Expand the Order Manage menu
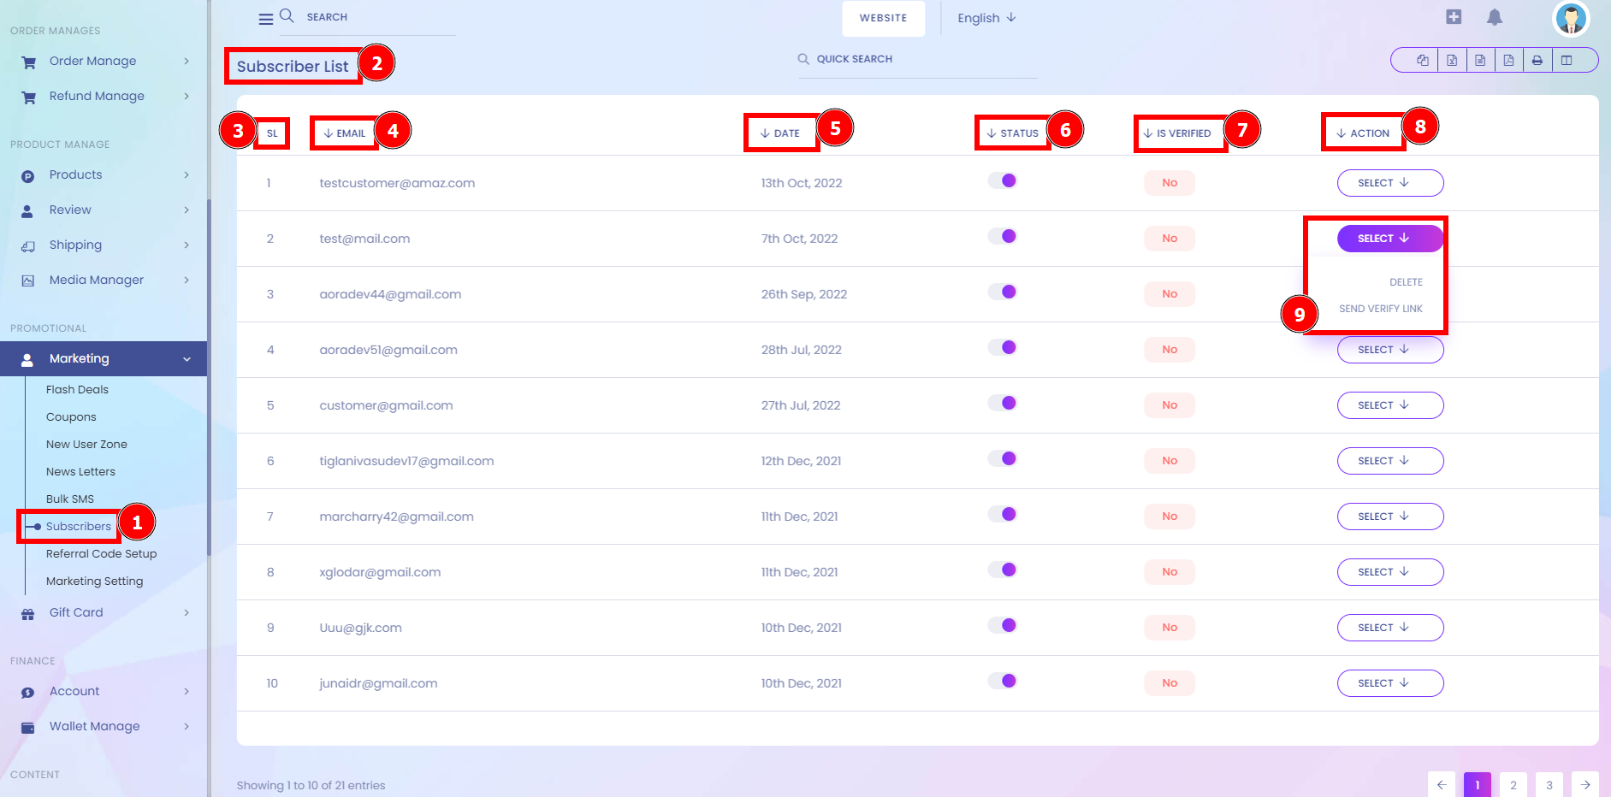The width and height of the screenshot is (1611, 797). (104, 62)
